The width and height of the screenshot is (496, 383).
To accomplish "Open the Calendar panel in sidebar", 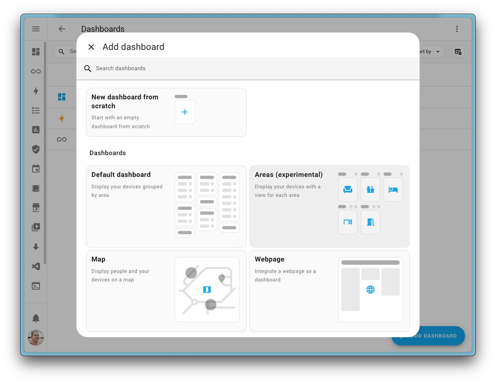I will click(35, 168).
